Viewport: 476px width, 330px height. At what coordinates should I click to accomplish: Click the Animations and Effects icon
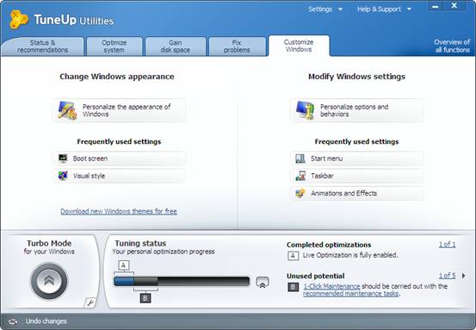pos(300,193)
